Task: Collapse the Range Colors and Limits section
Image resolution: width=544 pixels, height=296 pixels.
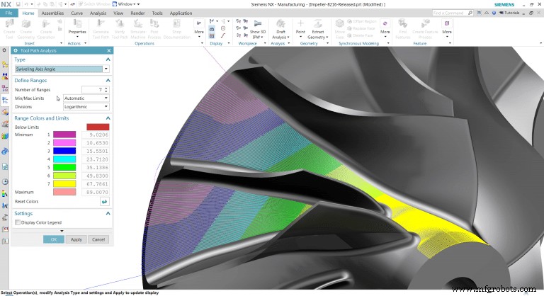Action: click(108, 118)
